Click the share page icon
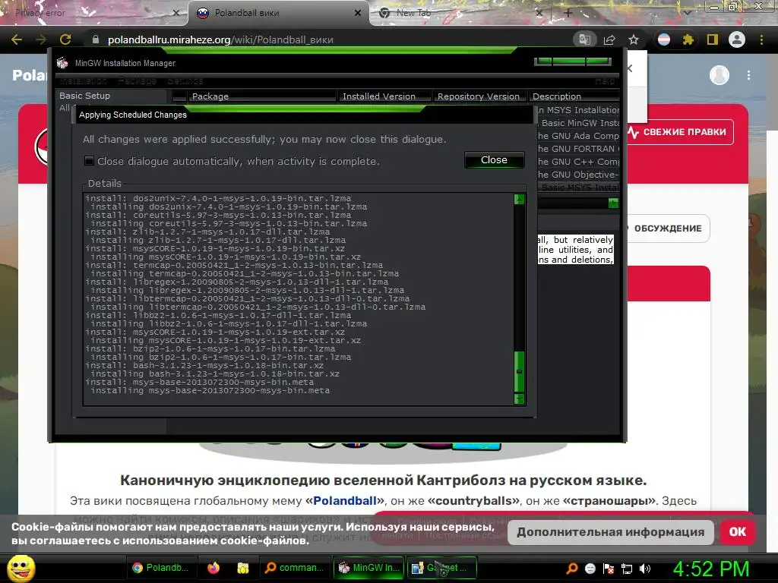This screenshot has width=778, height=583. coord(609,39)
